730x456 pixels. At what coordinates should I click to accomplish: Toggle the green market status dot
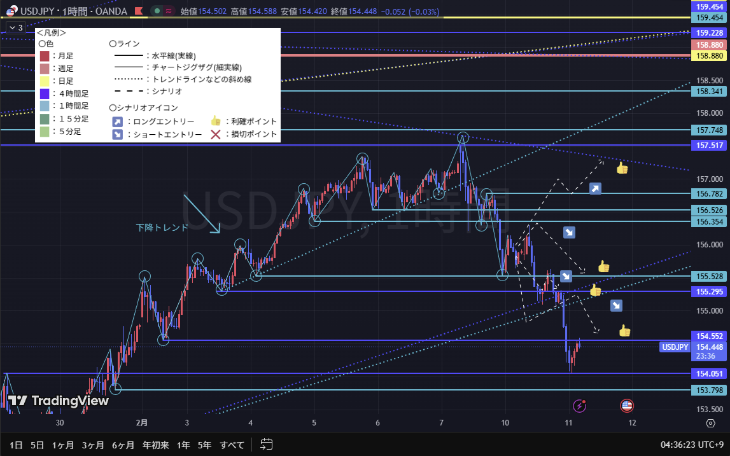[157, 11]
